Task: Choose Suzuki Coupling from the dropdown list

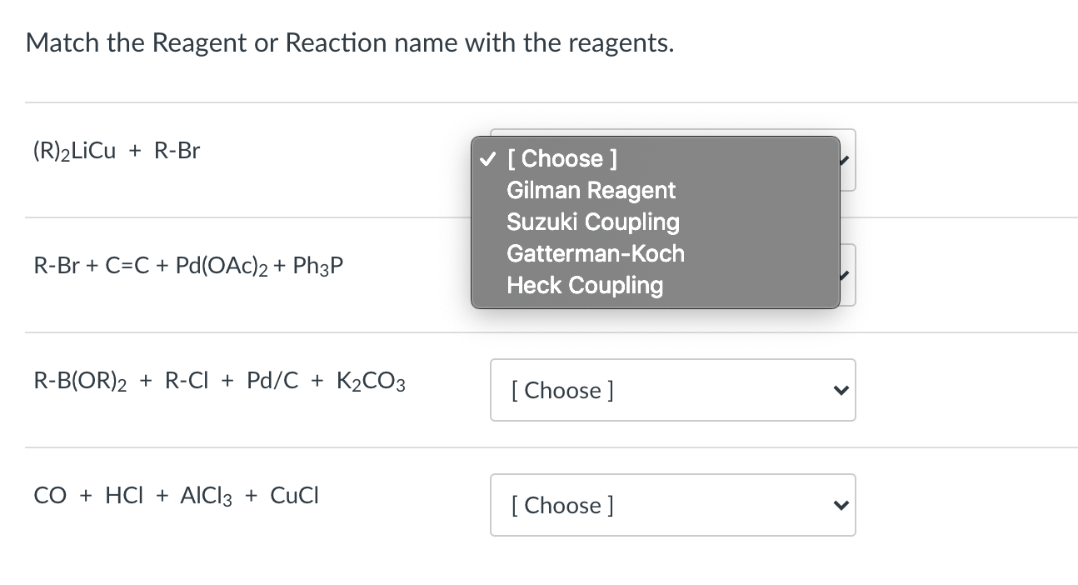Action: [x=592, y=222]
